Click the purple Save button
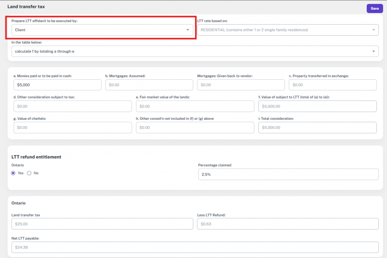387x258 pixels. [x=374, y=8]
